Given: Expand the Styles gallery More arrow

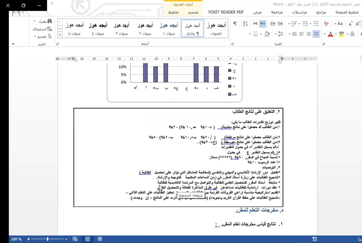Looking at the screenshot, I should [60, 35].
